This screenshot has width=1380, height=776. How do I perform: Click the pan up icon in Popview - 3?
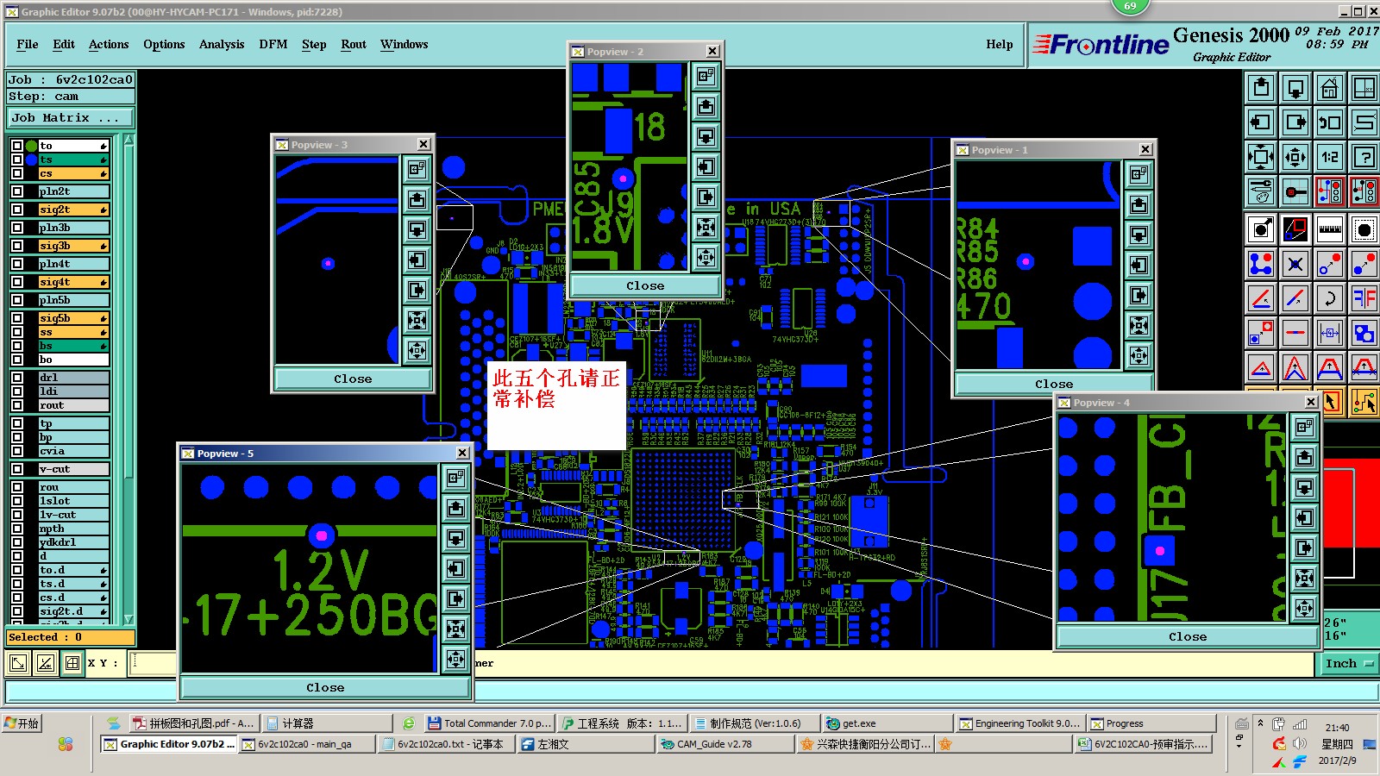[417, 200]
